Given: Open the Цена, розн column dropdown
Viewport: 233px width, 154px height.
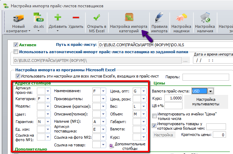Looking at the screenshot, I should tap(143, 99).
